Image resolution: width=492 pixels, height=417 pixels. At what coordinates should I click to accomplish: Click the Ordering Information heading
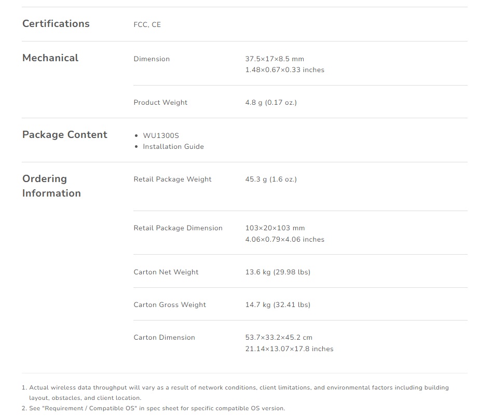click(51, 186)
